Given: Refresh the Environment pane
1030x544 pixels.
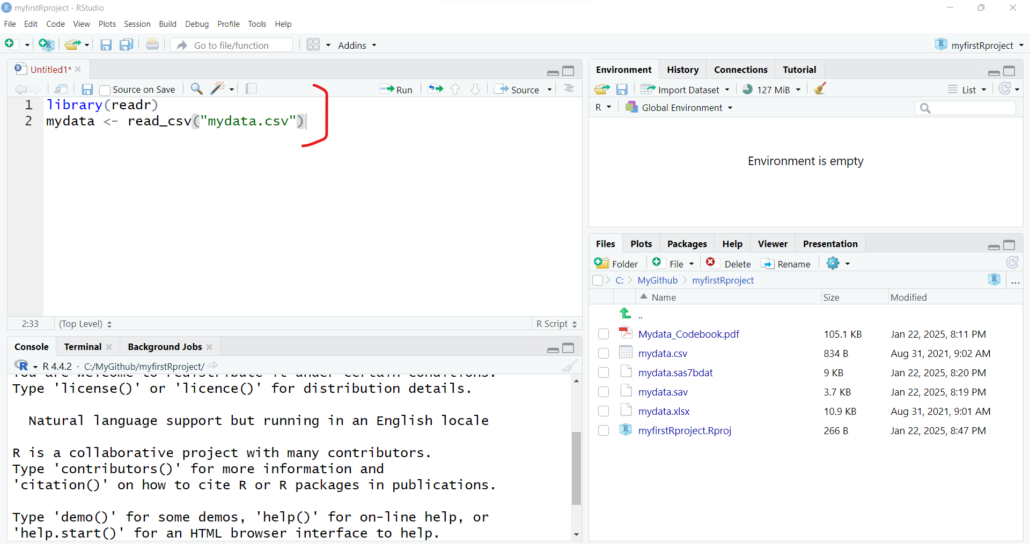Looking at the screenshot, I should (x=1005, y=88).
